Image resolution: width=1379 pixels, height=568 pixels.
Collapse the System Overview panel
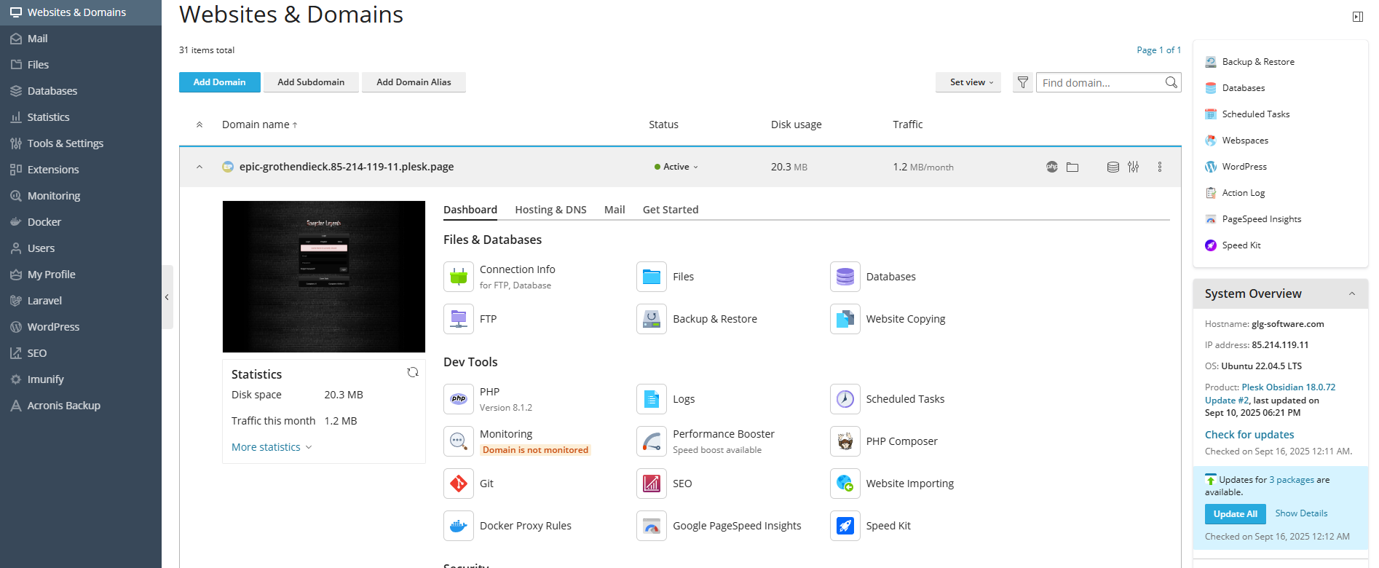point(1351,293)
